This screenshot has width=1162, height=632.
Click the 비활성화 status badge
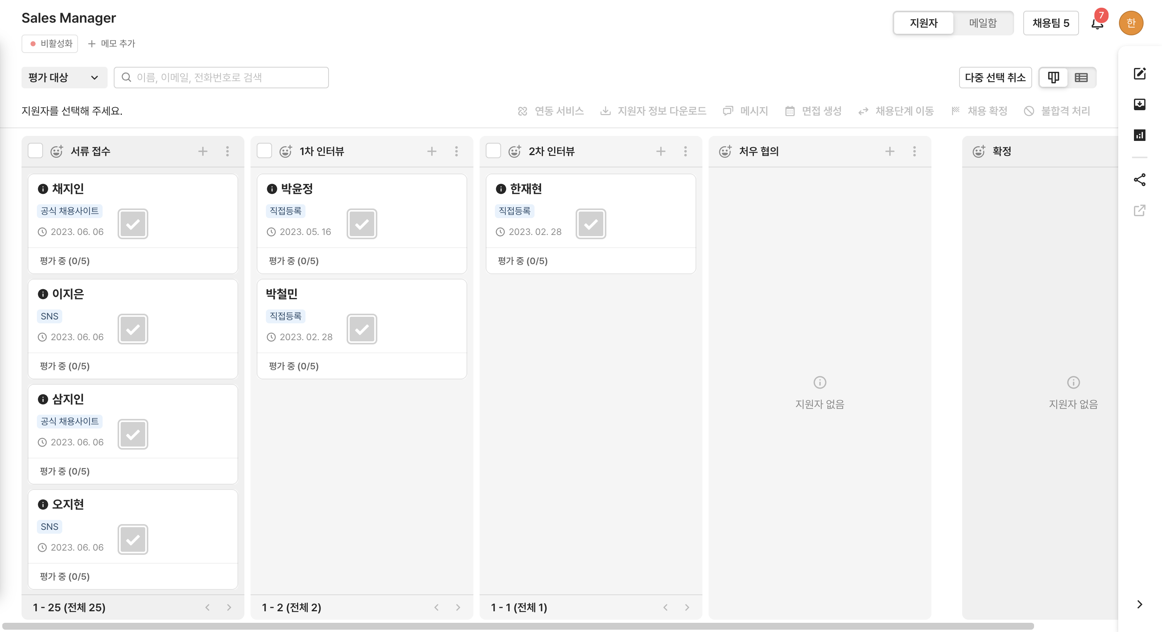click(50, 44)
